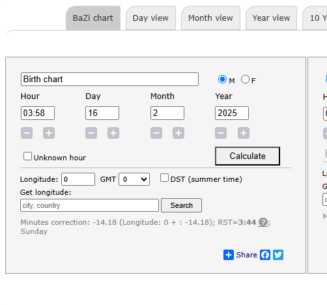
Task: Decrease the Day value with minus button
Action: click(91, 133)
